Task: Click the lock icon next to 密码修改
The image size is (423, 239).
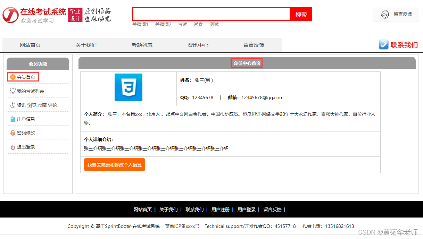Action: 13,133
